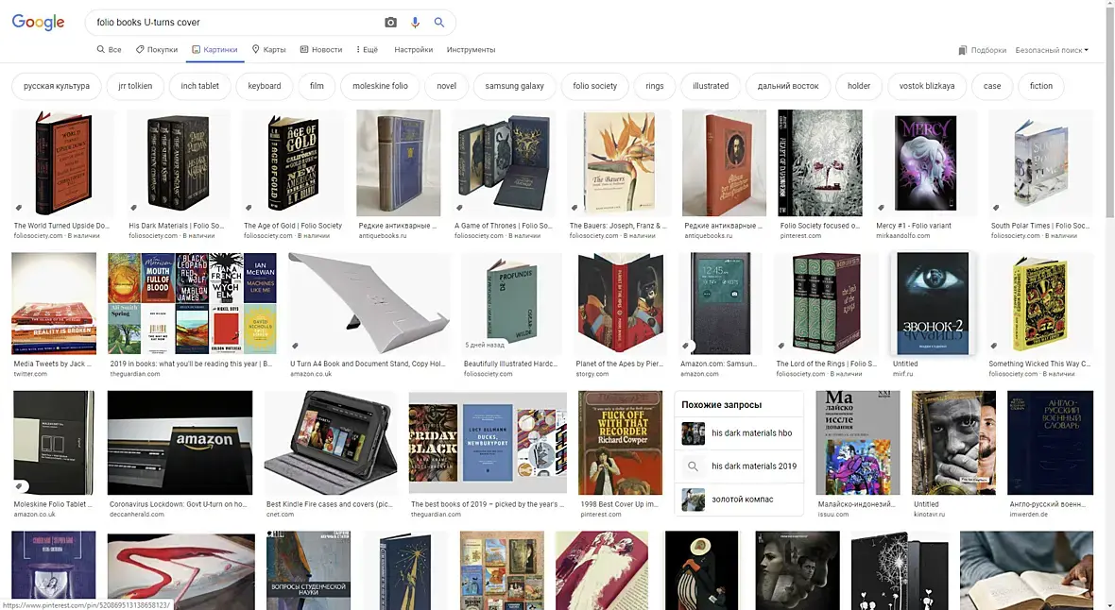Open 'The World Turned Upside Down' book thumbnail
Viewport: 1115px width, 610px height.
coord(63,162)
